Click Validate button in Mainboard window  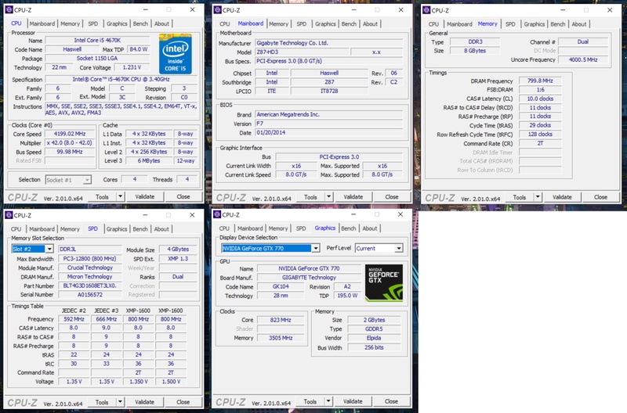click(353, 197)
